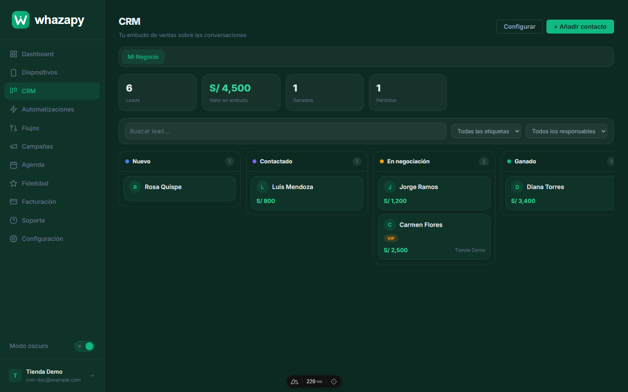This screenshot has width=628, height=392.
Task: Click the S/ 2,500 amount on Carmen Flores
Action: (396, 250)
